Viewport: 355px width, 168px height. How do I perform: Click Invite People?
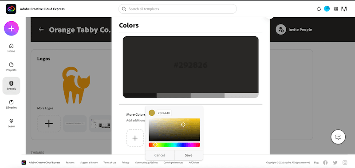tap(300, 30)
